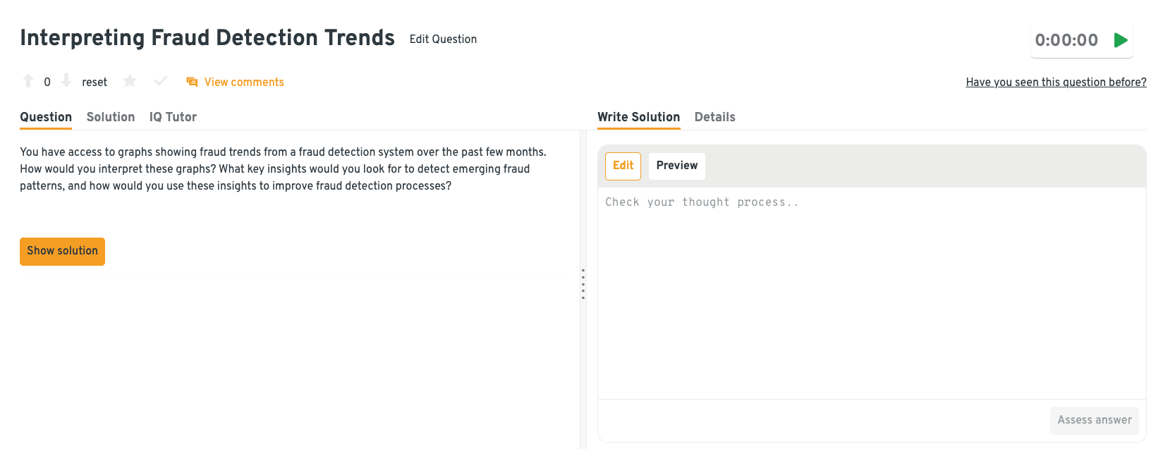The width and height of the screenshot is (1163, 449).
Task: Select the Write Solution tab
Action: pyautogui.click(x=638, y=117)
